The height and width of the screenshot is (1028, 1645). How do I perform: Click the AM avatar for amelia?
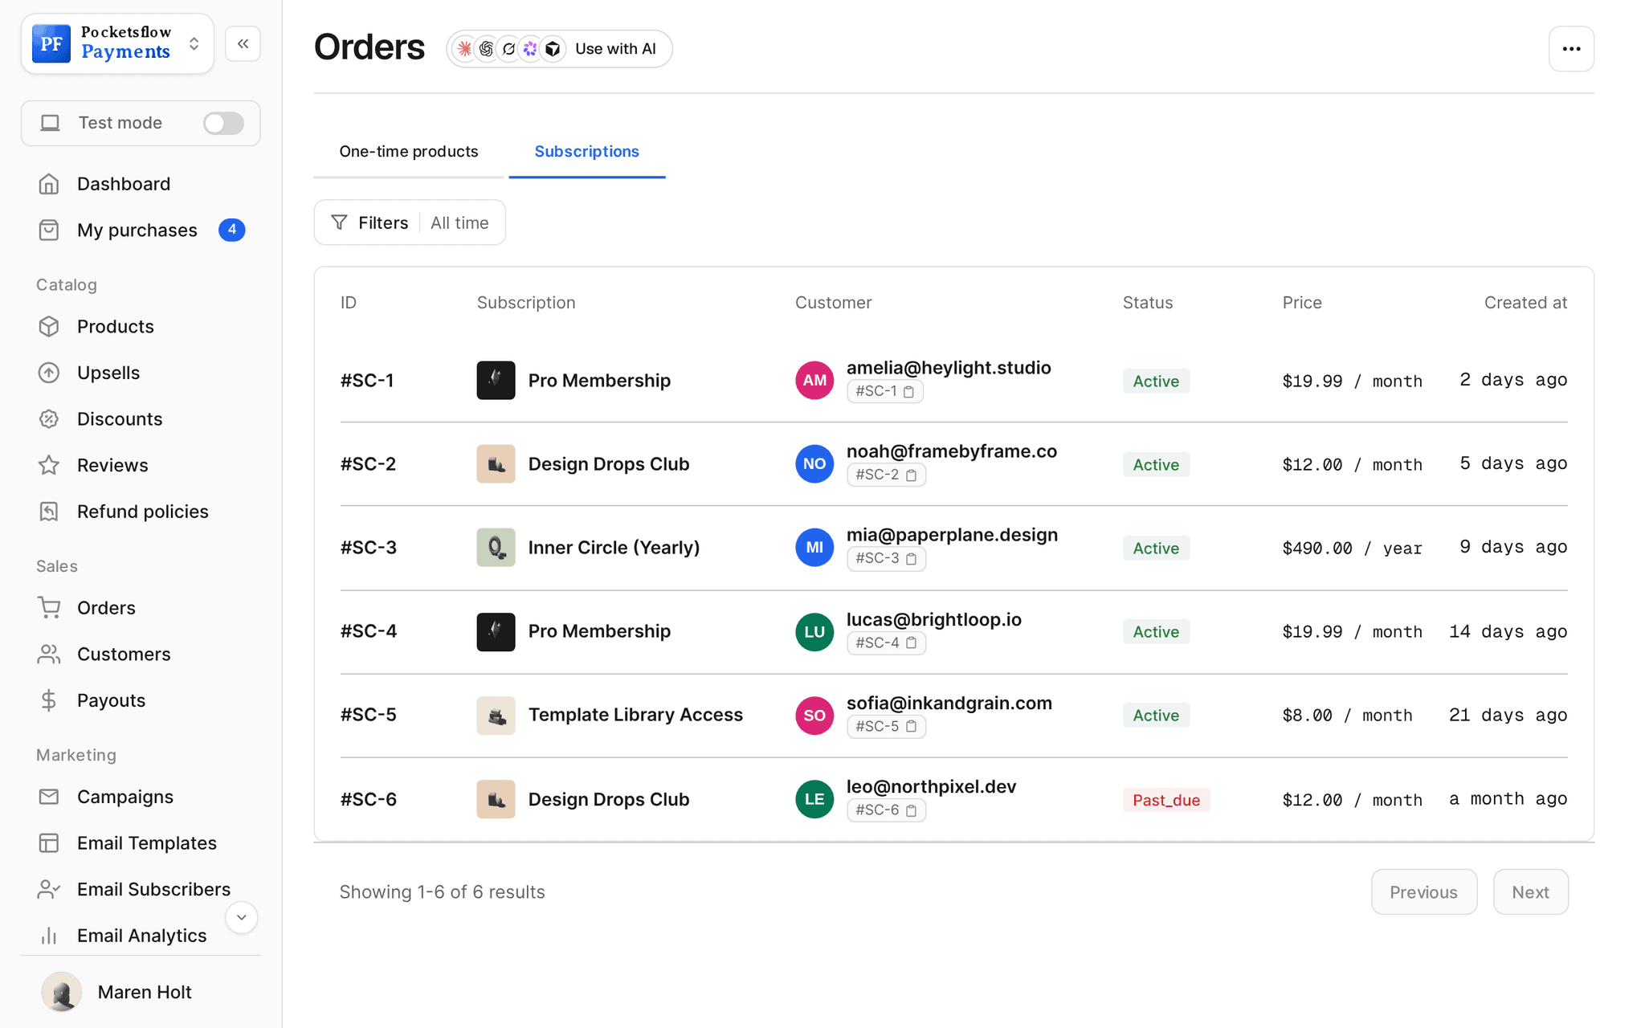(x=814, y=381)
